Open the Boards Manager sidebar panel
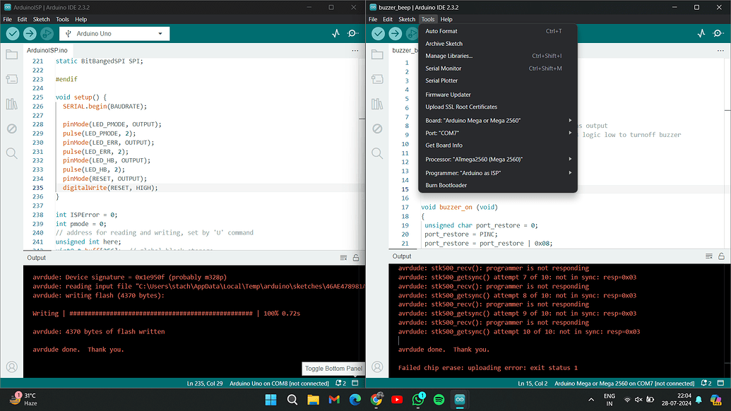 12,78
